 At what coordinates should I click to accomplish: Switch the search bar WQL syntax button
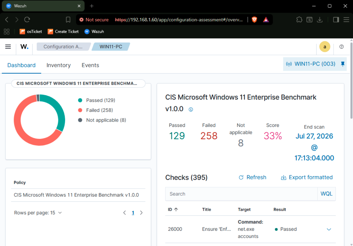coord(326,194)
